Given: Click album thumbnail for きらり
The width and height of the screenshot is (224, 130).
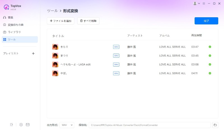Looking at the screenshot, I should (55, 47).
